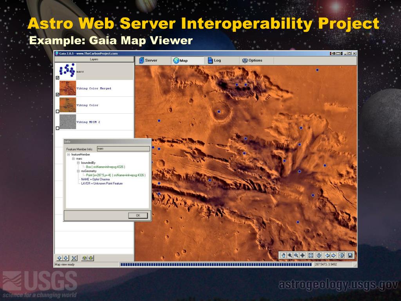401x301 pixels.
Task: Select the Viking MDIM 2 thumbnail
Action: 68,122
